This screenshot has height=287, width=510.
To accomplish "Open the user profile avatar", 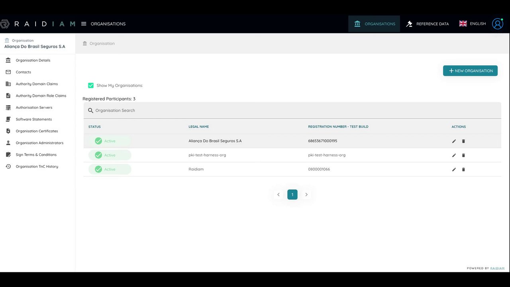I will (498, 24).
